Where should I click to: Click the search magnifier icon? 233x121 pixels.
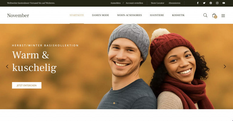point(205,15)
